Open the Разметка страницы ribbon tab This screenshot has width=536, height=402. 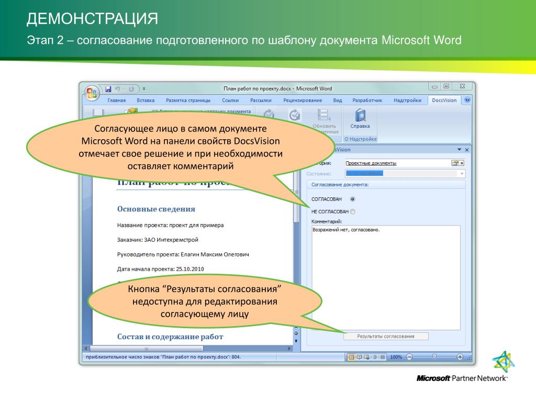188,100
